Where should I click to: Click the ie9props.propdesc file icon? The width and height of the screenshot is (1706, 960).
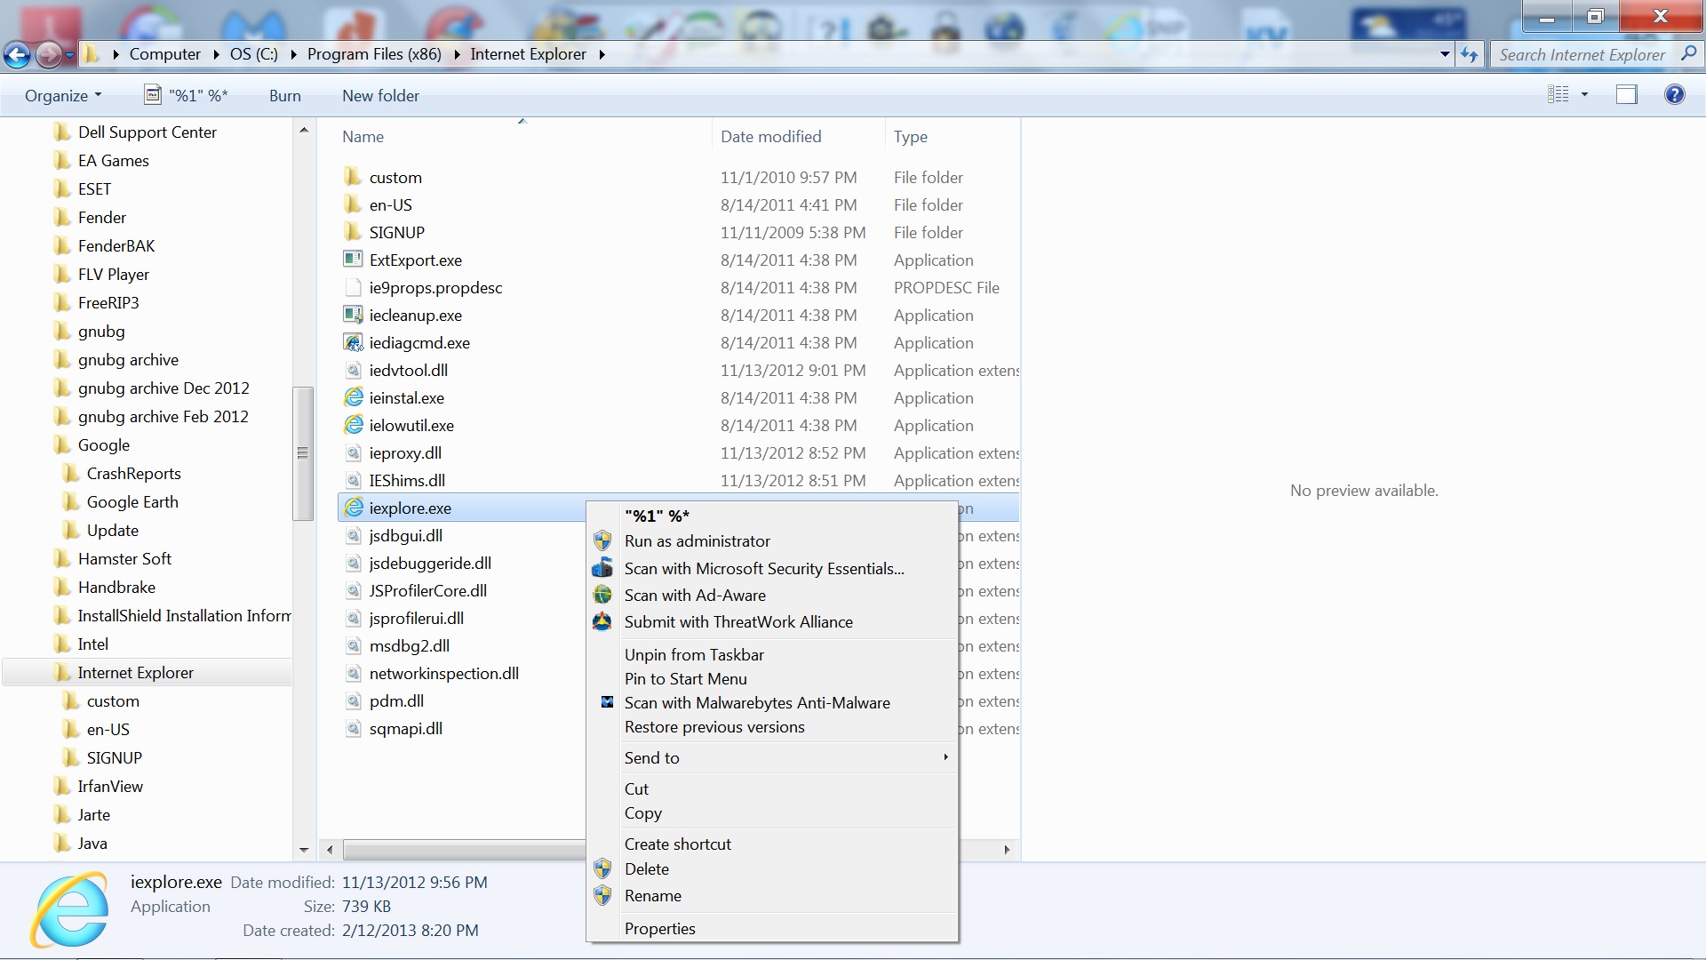pos(354,287)
